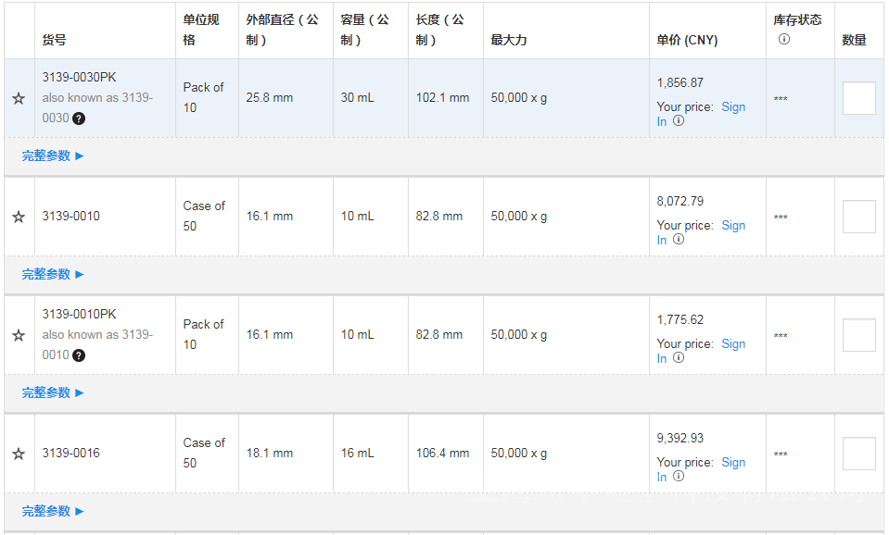Click Sign In link for 3139-0030PK price
This screenshot has height=535, width=889.
click(732, 107)
